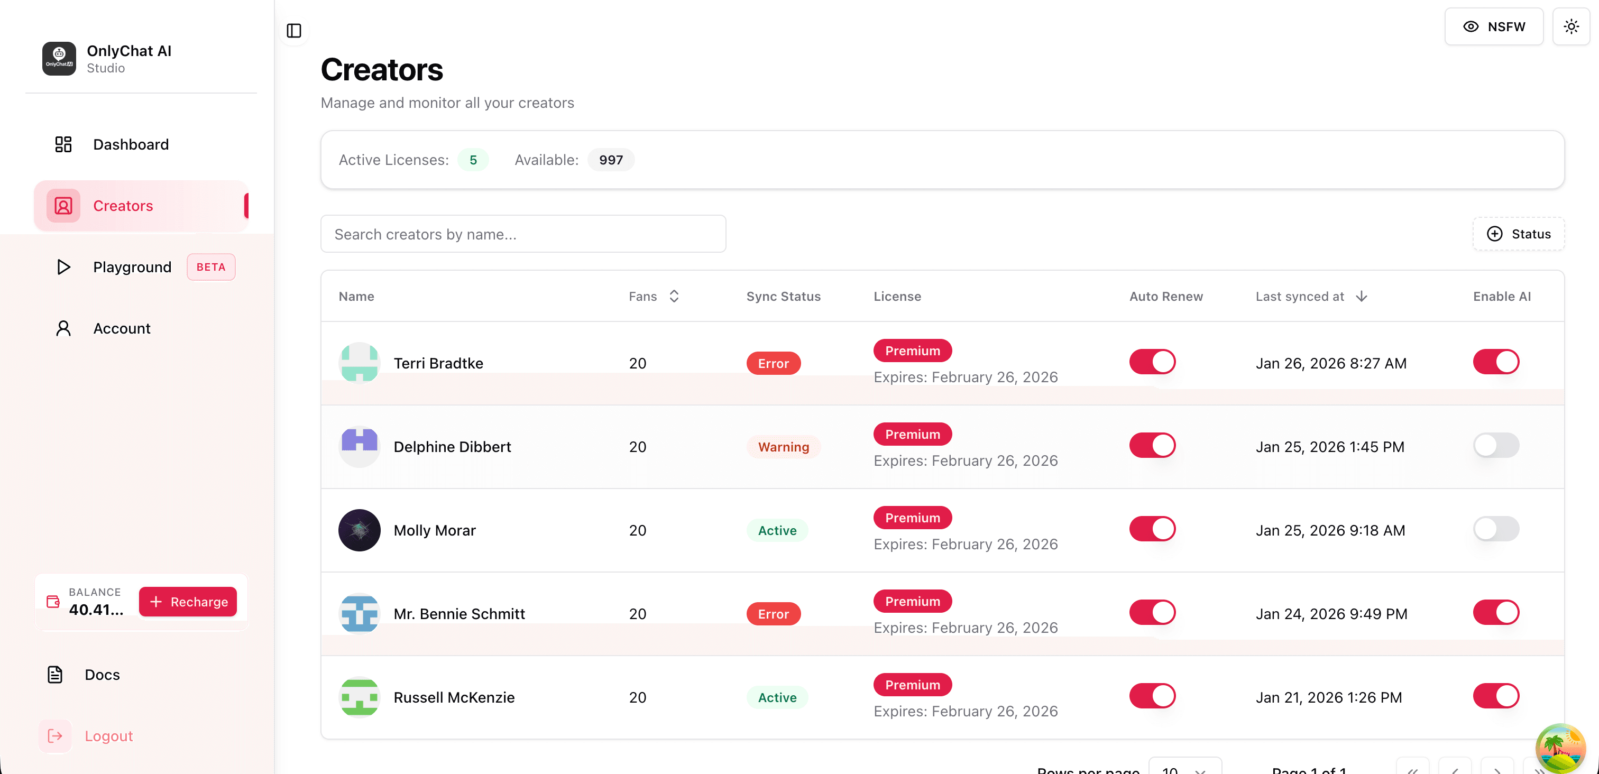Click the Logout arrow icon
Viewport: 1599px width, 774px height.
click(55, 735)
